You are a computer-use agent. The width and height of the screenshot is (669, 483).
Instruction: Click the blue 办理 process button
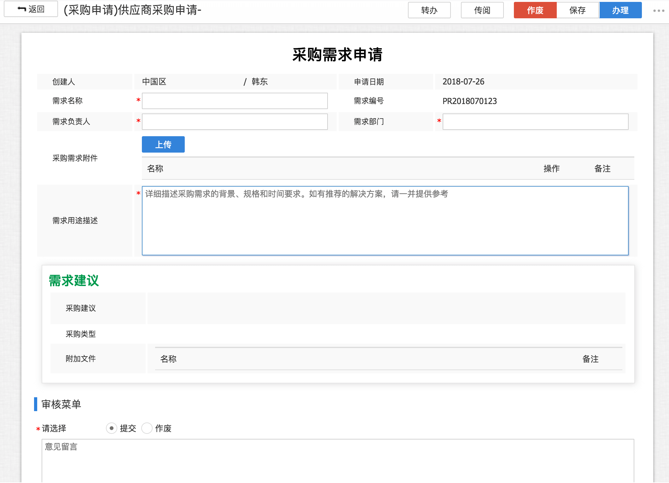[620, 10]
